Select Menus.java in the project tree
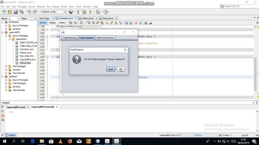 click(25, 63)
